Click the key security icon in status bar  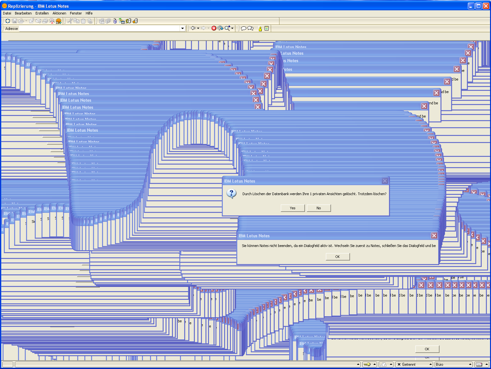[x=367, y=364]
